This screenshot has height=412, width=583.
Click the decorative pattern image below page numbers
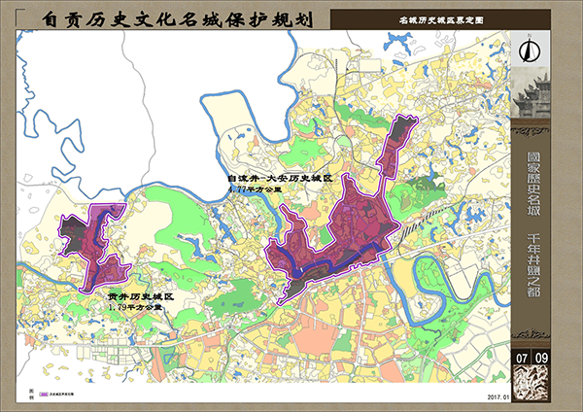[x=532, y=389]
